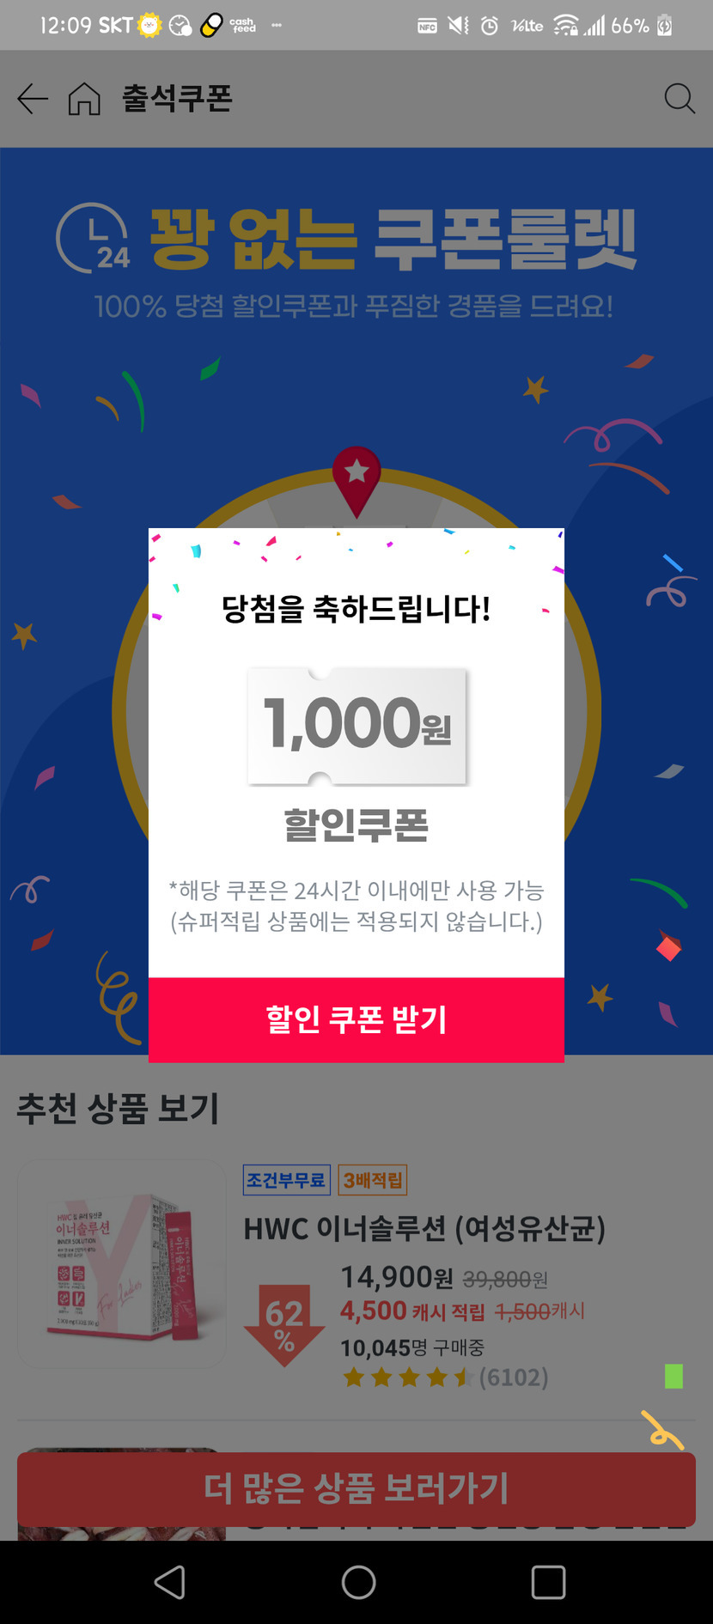Screen dimensions: 713x1624
Task: Open recent apps square button
Action: [548, 1582]
